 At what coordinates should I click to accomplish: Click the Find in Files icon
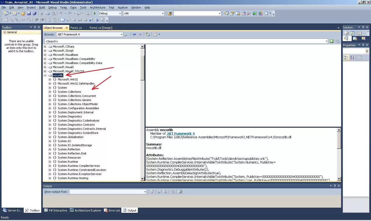170,13
